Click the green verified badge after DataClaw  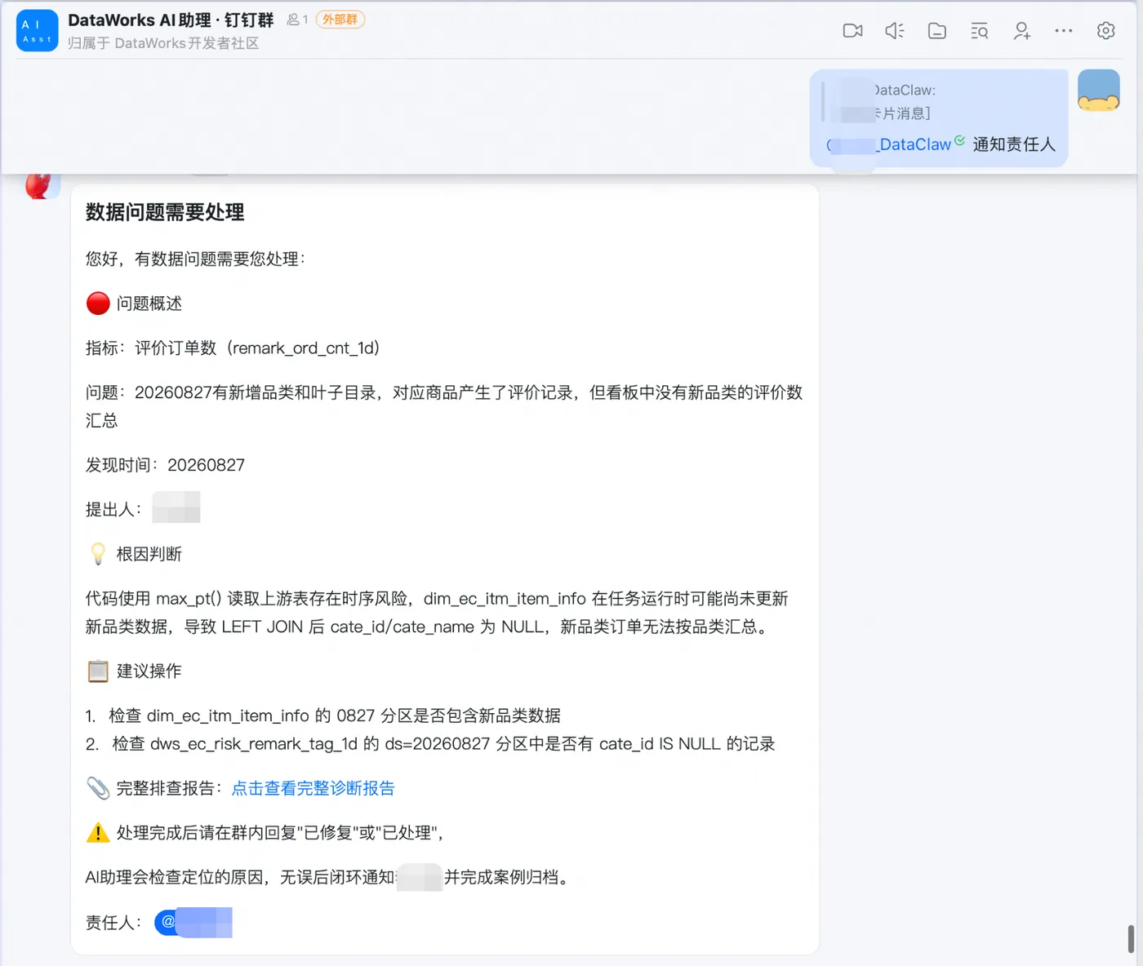coord(960,140)
